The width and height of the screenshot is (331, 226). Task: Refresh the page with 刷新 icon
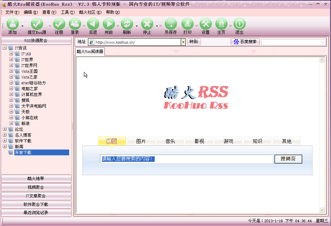coord(127,24)
